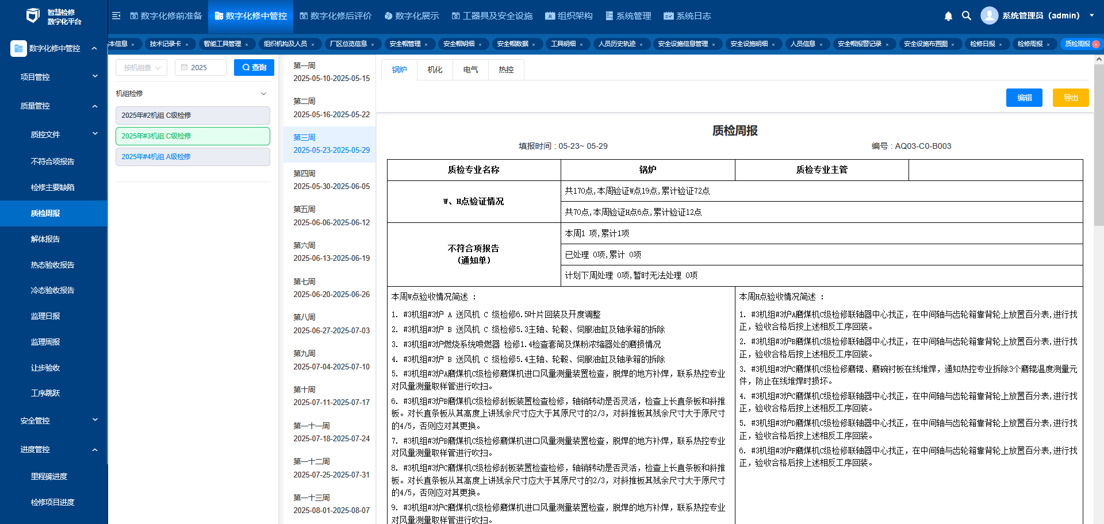This screenshot has height=524, width=1104.
Task: Click the search magnifier icon in header
Action: coord(967,16)
